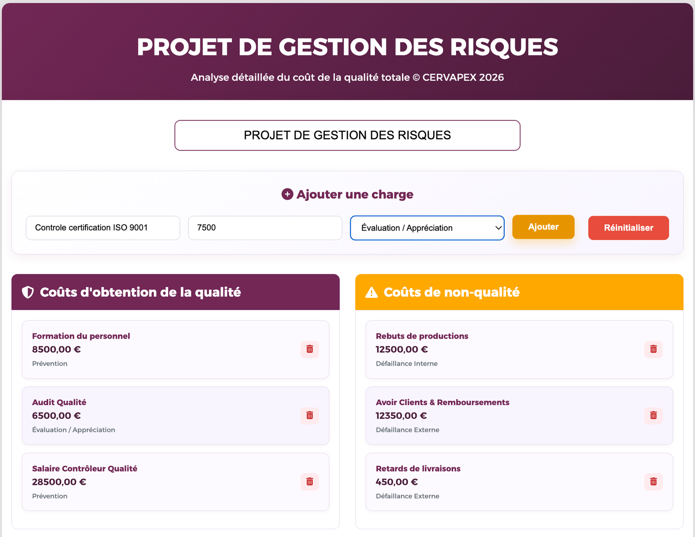Click the shield icon on quality costs panel
Viewport: 695px width, 537px height.
tap(27, 292)
